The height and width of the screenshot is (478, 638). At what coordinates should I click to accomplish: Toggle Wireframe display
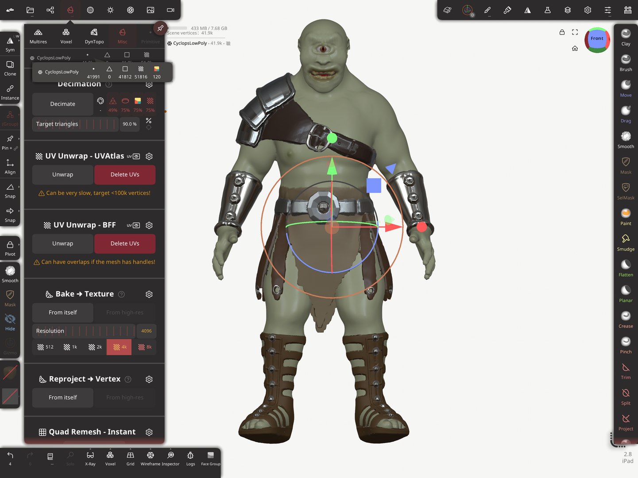tap(151, 458)
